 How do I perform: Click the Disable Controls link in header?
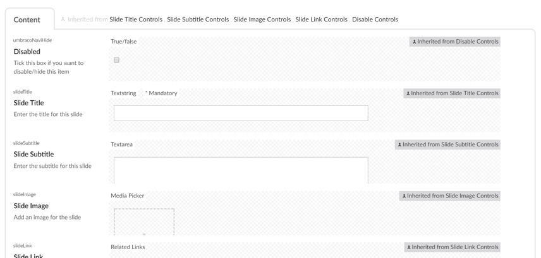pyautogui.click(x=375, y=20)
